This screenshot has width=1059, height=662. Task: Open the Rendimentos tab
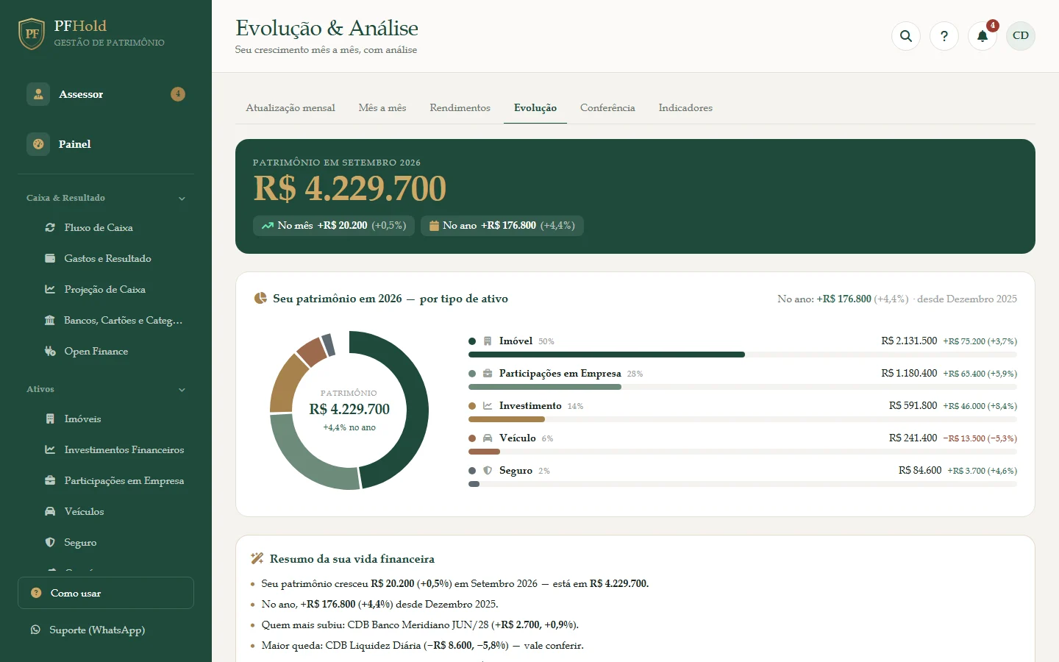click(x=460, y=107)
